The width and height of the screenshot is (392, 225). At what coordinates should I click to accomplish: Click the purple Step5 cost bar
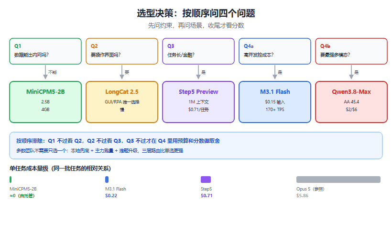(x=206, y=180)
